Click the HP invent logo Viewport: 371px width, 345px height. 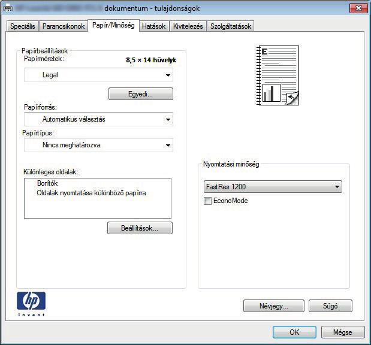pos(31,304)
